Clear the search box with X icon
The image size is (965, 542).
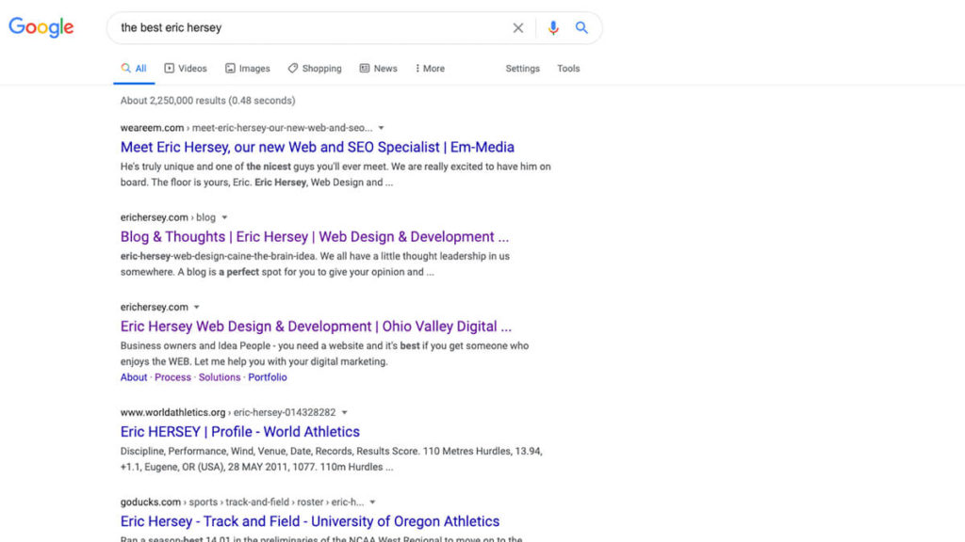click(x=517, y=28)
